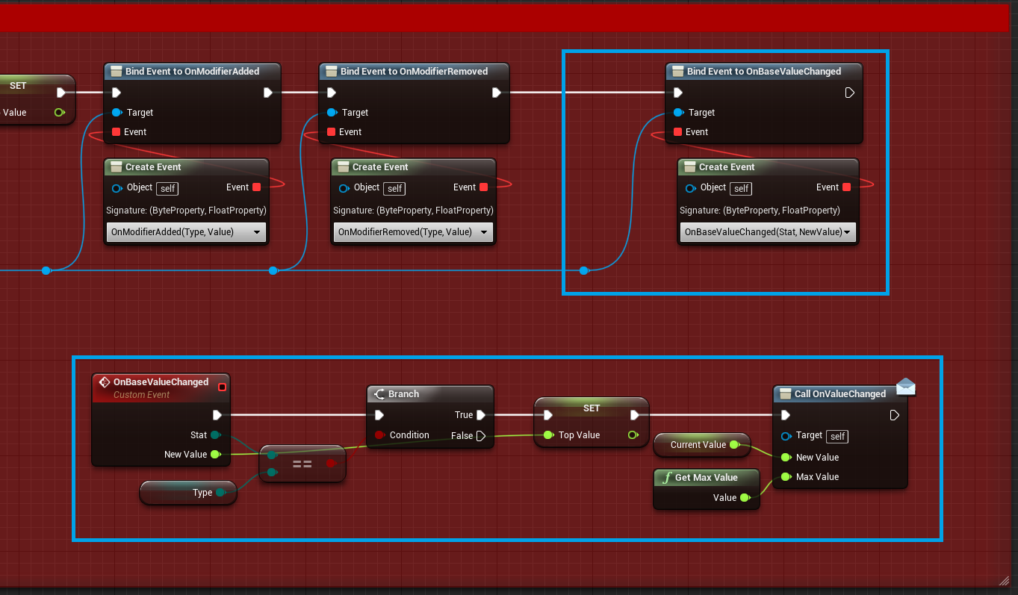Select the Bind Event to OnBaseValueChanged node title
1018x595 pixels.
click(763, 72)
